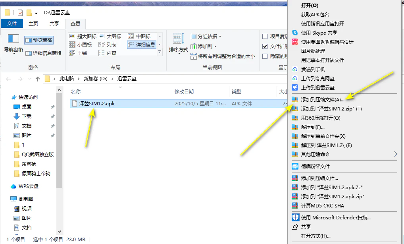Screen dimensions: 404x244
Task: Select the 平铺 tile view
Action: click(x=83, y=52)
